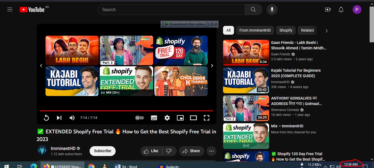374x168 pixels.
Task: Show previous end-screen suggestions with left arrow
Action: click(x=41, y=66)
